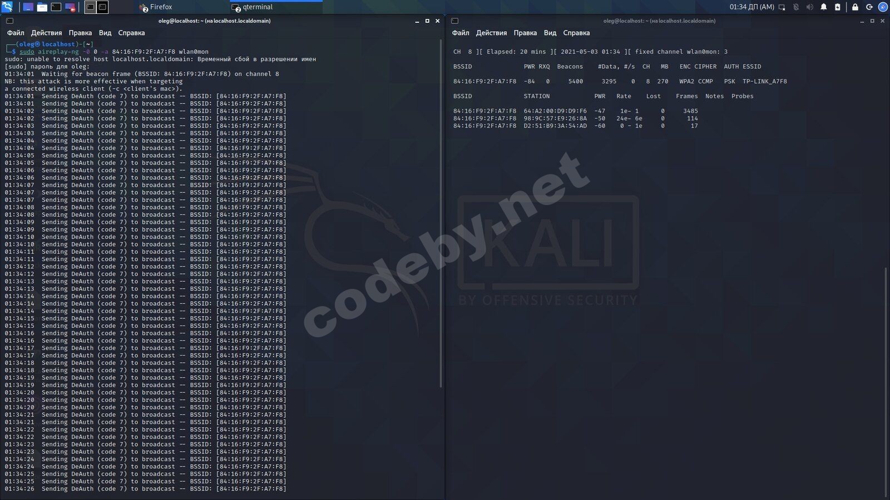
Task: Click the 'Beacons' column header
Action: [x=570, y=67]
